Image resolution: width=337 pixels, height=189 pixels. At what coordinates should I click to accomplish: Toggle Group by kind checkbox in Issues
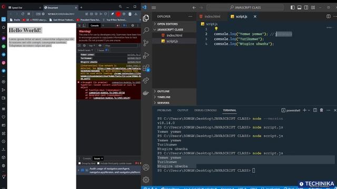point(80,163)
